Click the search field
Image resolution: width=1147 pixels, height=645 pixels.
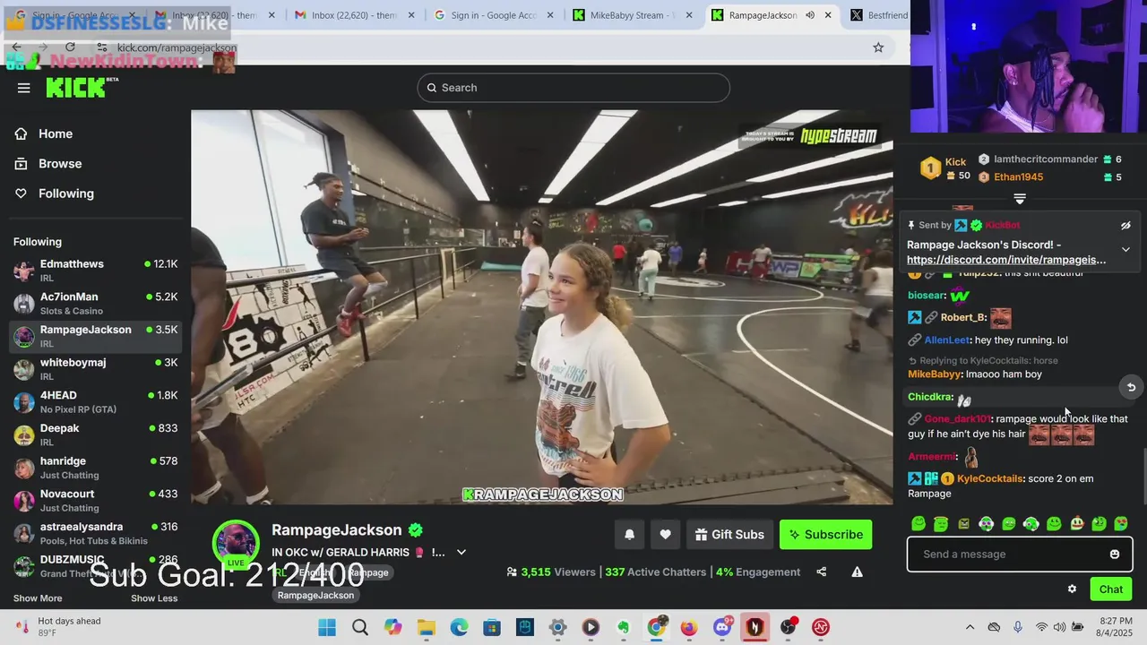573,88
